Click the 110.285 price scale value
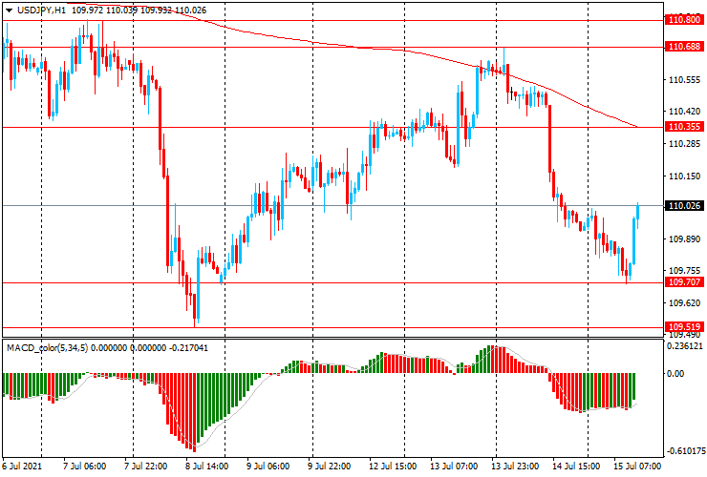Screen dimensions: 707x477 click(684, 144)
